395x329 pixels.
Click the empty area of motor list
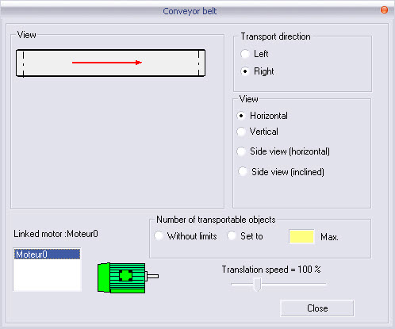[47, 275]
